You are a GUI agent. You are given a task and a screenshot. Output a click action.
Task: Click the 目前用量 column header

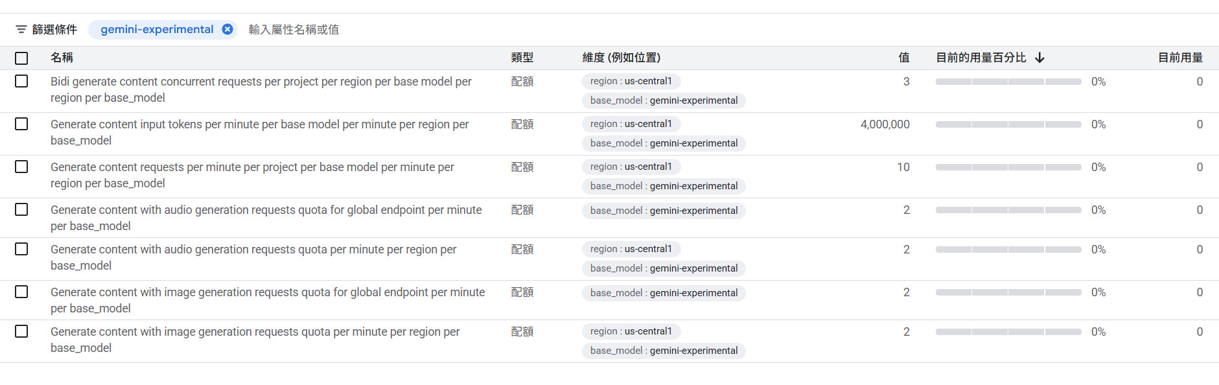click(x=1179, y=58)
